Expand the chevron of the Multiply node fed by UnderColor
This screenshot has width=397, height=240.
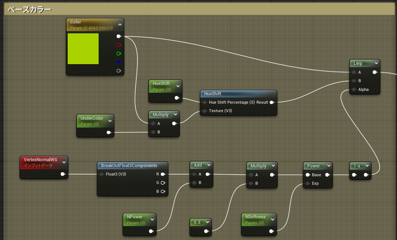pyautogui.click(x=176, y=114)
